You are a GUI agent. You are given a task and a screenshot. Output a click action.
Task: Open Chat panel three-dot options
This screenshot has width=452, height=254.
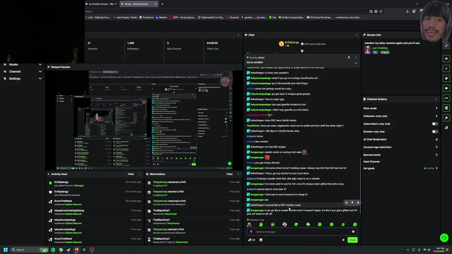(x=357, y=35)
